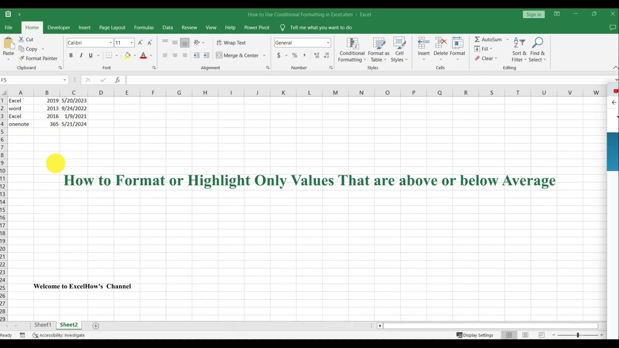The image size is (619, 348).
Task: Open Format as Table gallery
Action: click(x=379, y=50)
